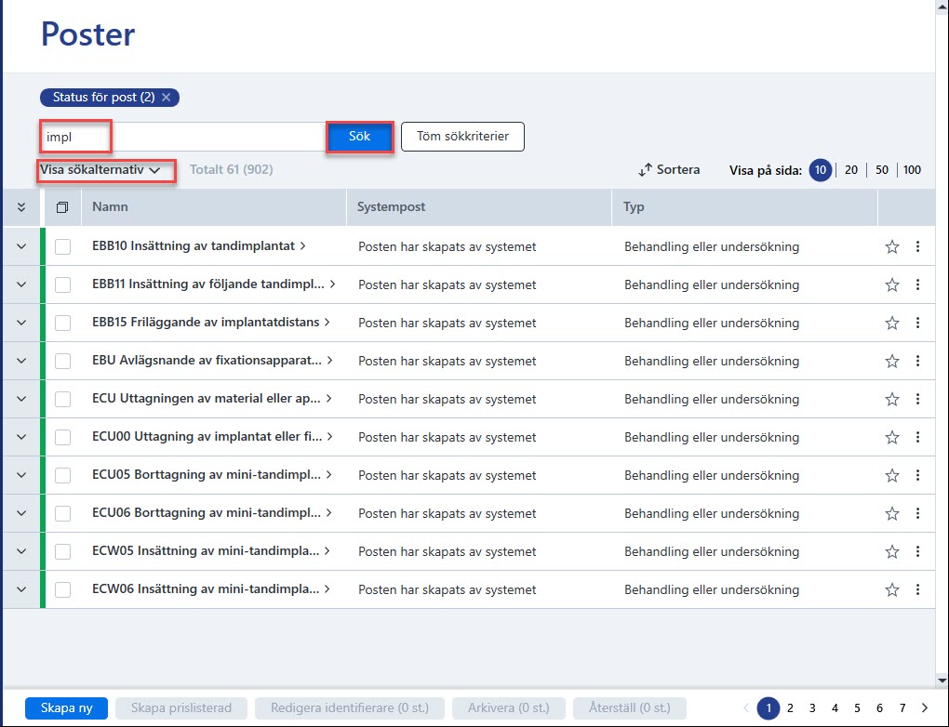Image resolution: width=949 pixels, height=727 pixels.
Task: Click the search field containing impl
Action: click(x=182, y=137)
